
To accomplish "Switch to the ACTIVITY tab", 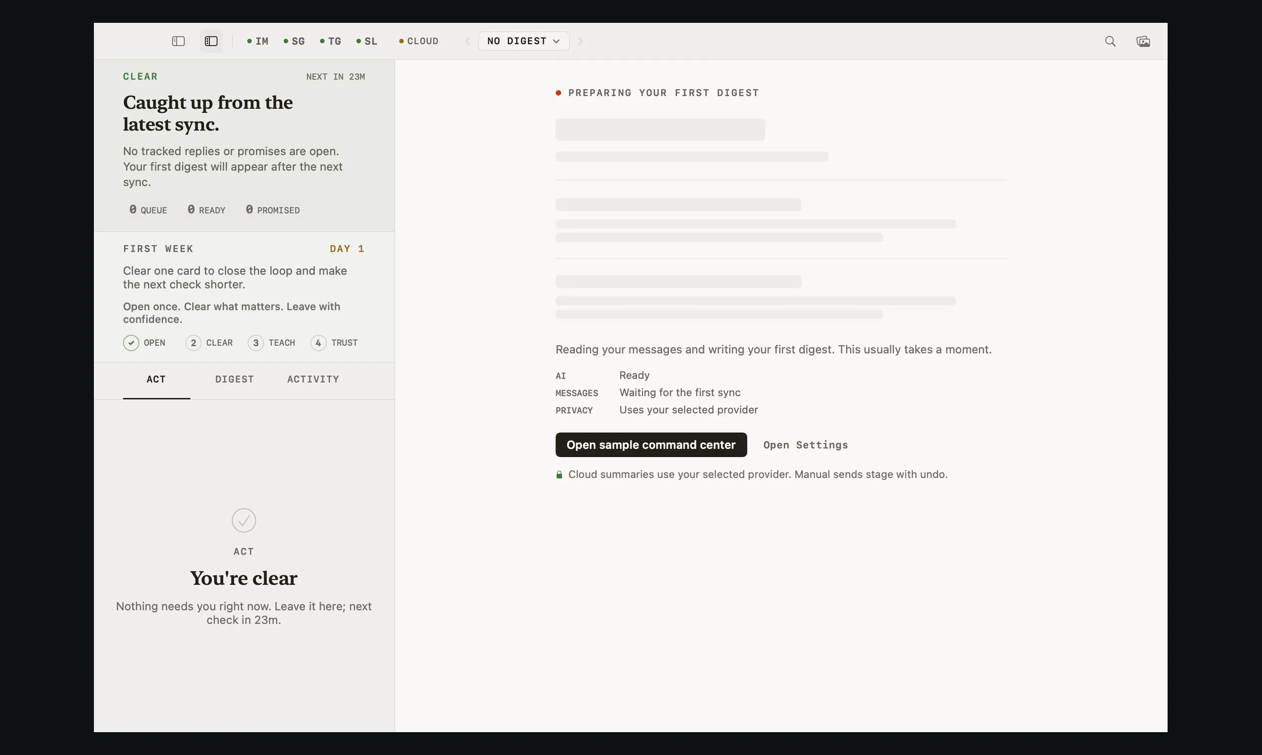I will [x=313, y=379].
